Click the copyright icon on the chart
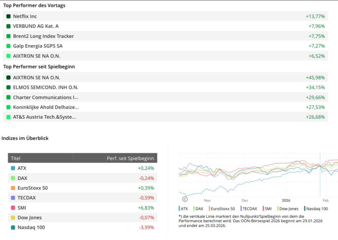Viewport: 338px width, 240px height. click(x=185, y=199)
